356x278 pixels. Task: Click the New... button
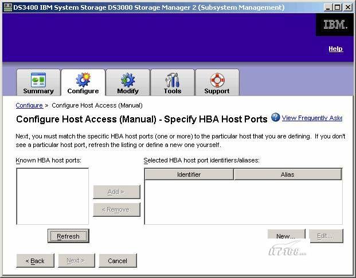click(286, 234)
